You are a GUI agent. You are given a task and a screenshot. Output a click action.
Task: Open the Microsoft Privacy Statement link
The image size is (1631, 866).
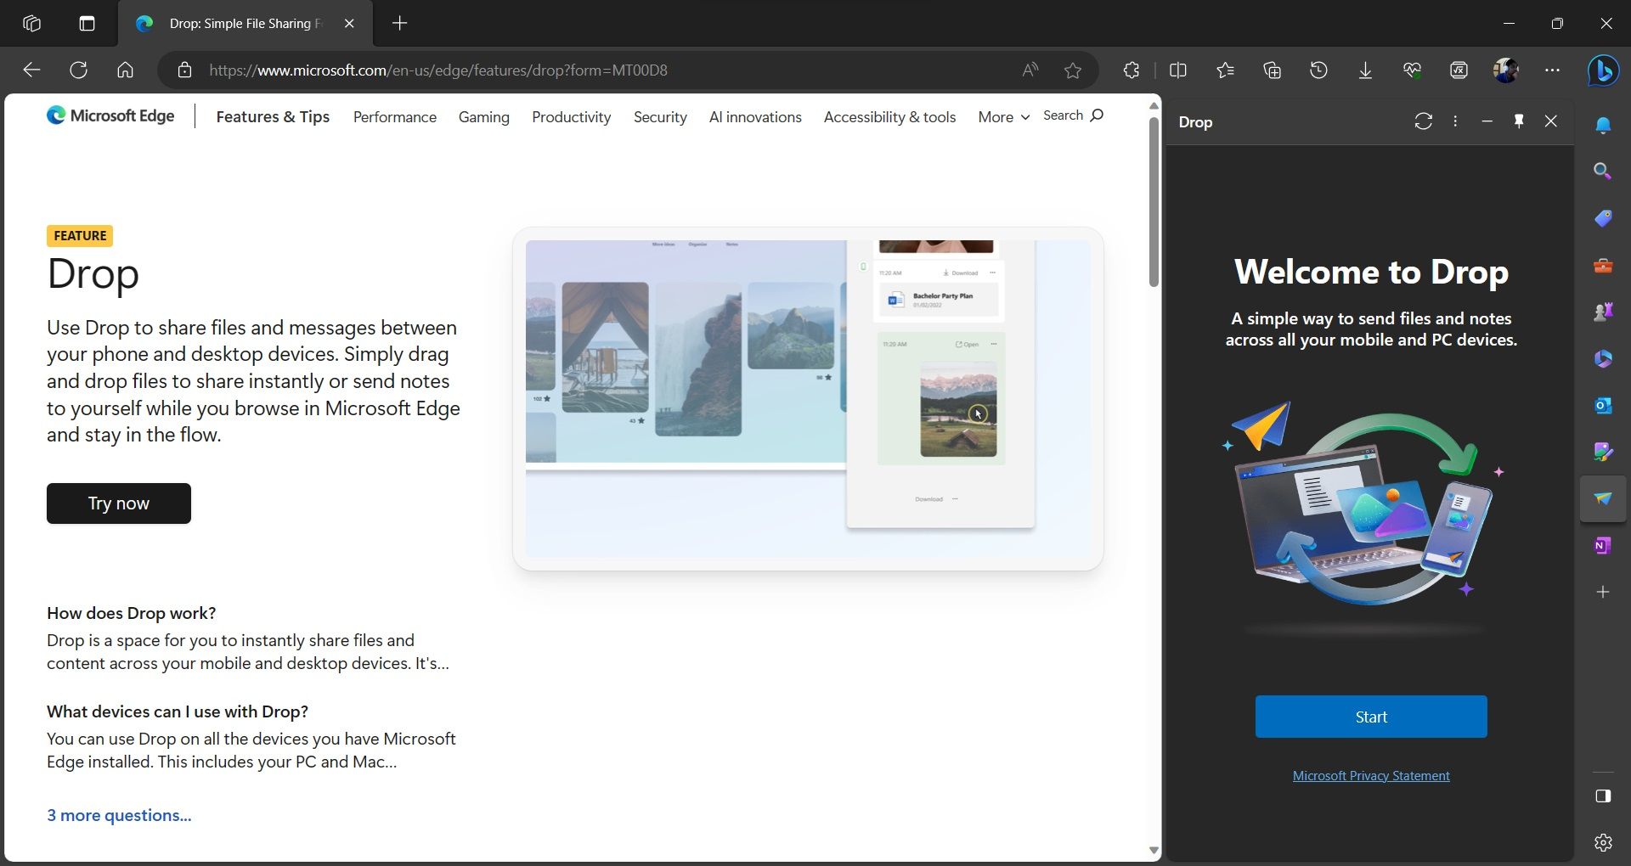pyautogui.click(x=1370, y=774)
